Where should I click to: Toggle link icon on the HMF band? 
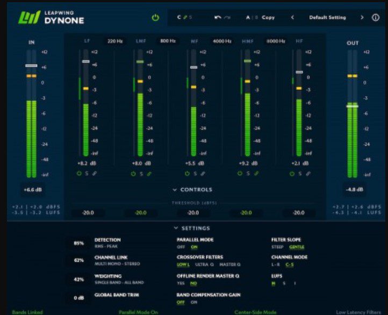tap(256, 174)
